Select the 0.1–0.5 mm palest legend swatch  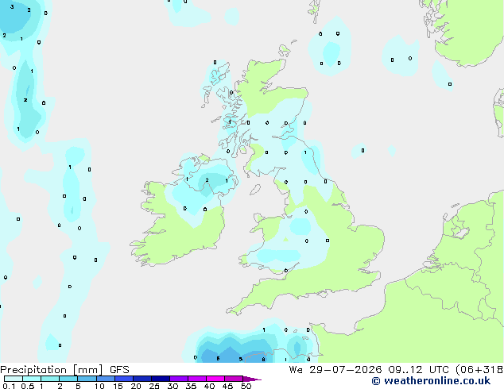click(x=14, y=379)
